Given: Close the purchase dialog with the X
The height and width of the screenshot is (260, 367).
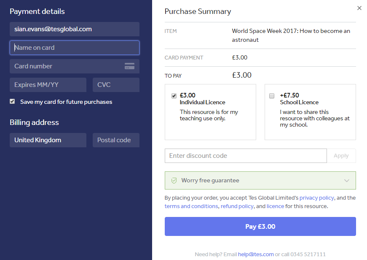Looking at the screenshot, I should pos(359,8).
